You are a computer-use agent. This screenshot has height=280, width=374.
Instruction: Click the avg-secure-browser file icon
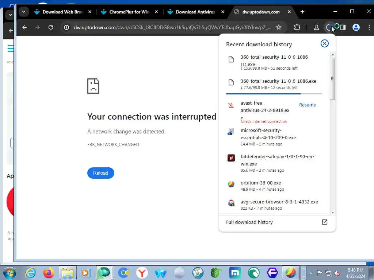(231, 203)
